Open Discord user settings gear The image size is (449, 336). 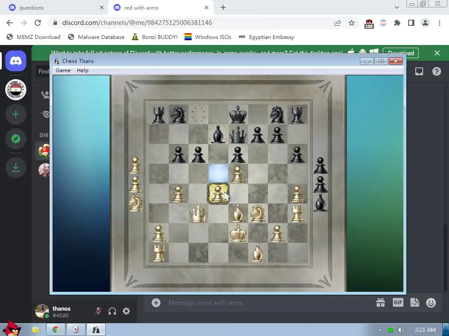click(126, 311)
